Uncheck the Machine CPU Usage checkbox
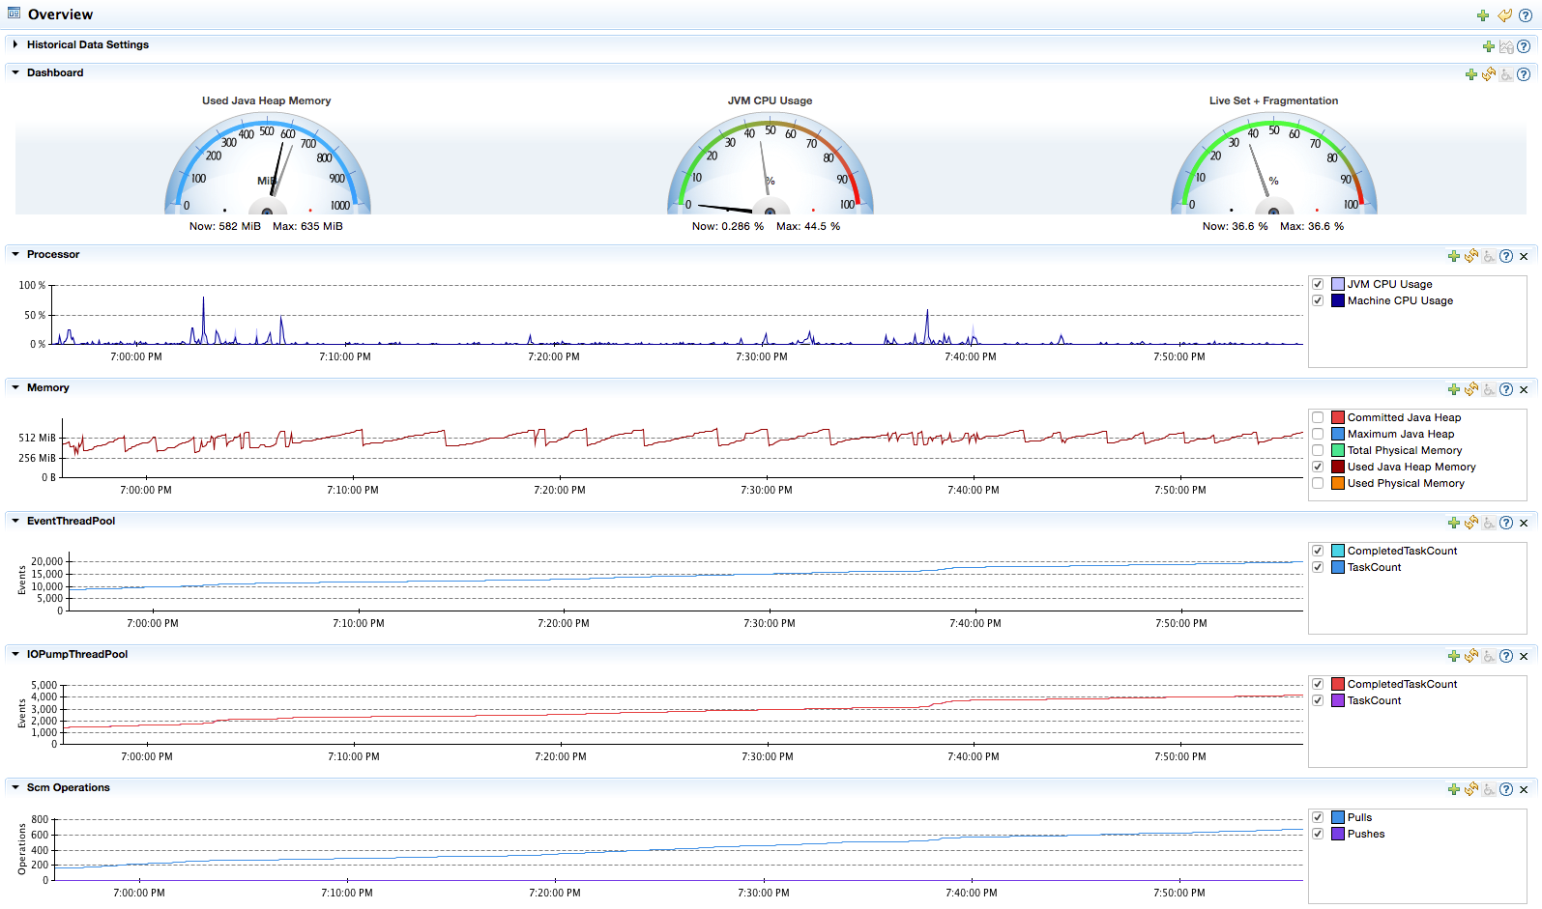The width and height of the screenshot is (1542, 909). point(1318,300)
